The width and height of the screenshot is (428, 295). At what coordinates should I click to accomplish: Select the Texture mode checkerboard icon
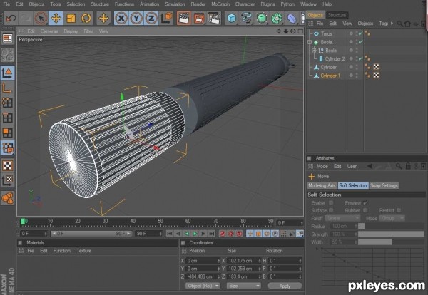tap(7, 165)
